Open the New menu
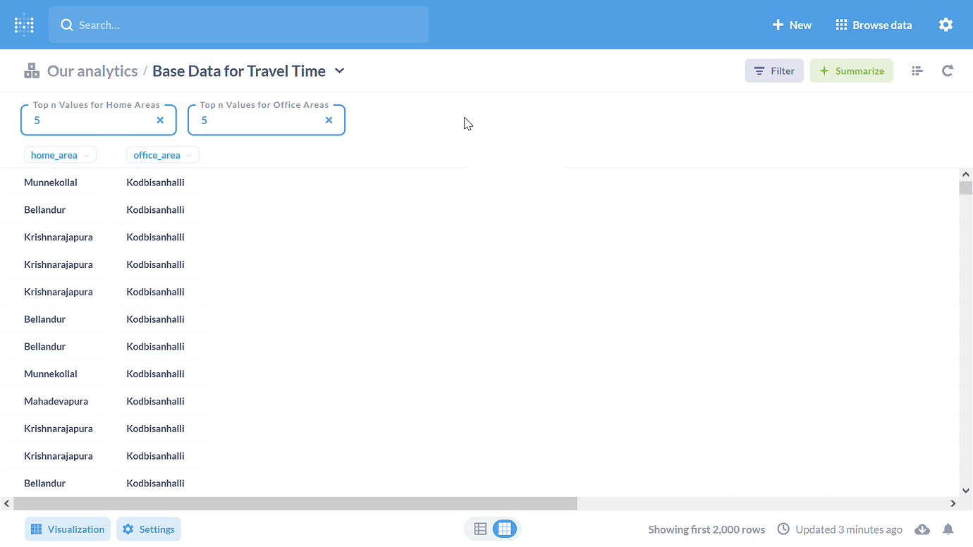Viewport: 973px width, 547px height. coord(792,25)
